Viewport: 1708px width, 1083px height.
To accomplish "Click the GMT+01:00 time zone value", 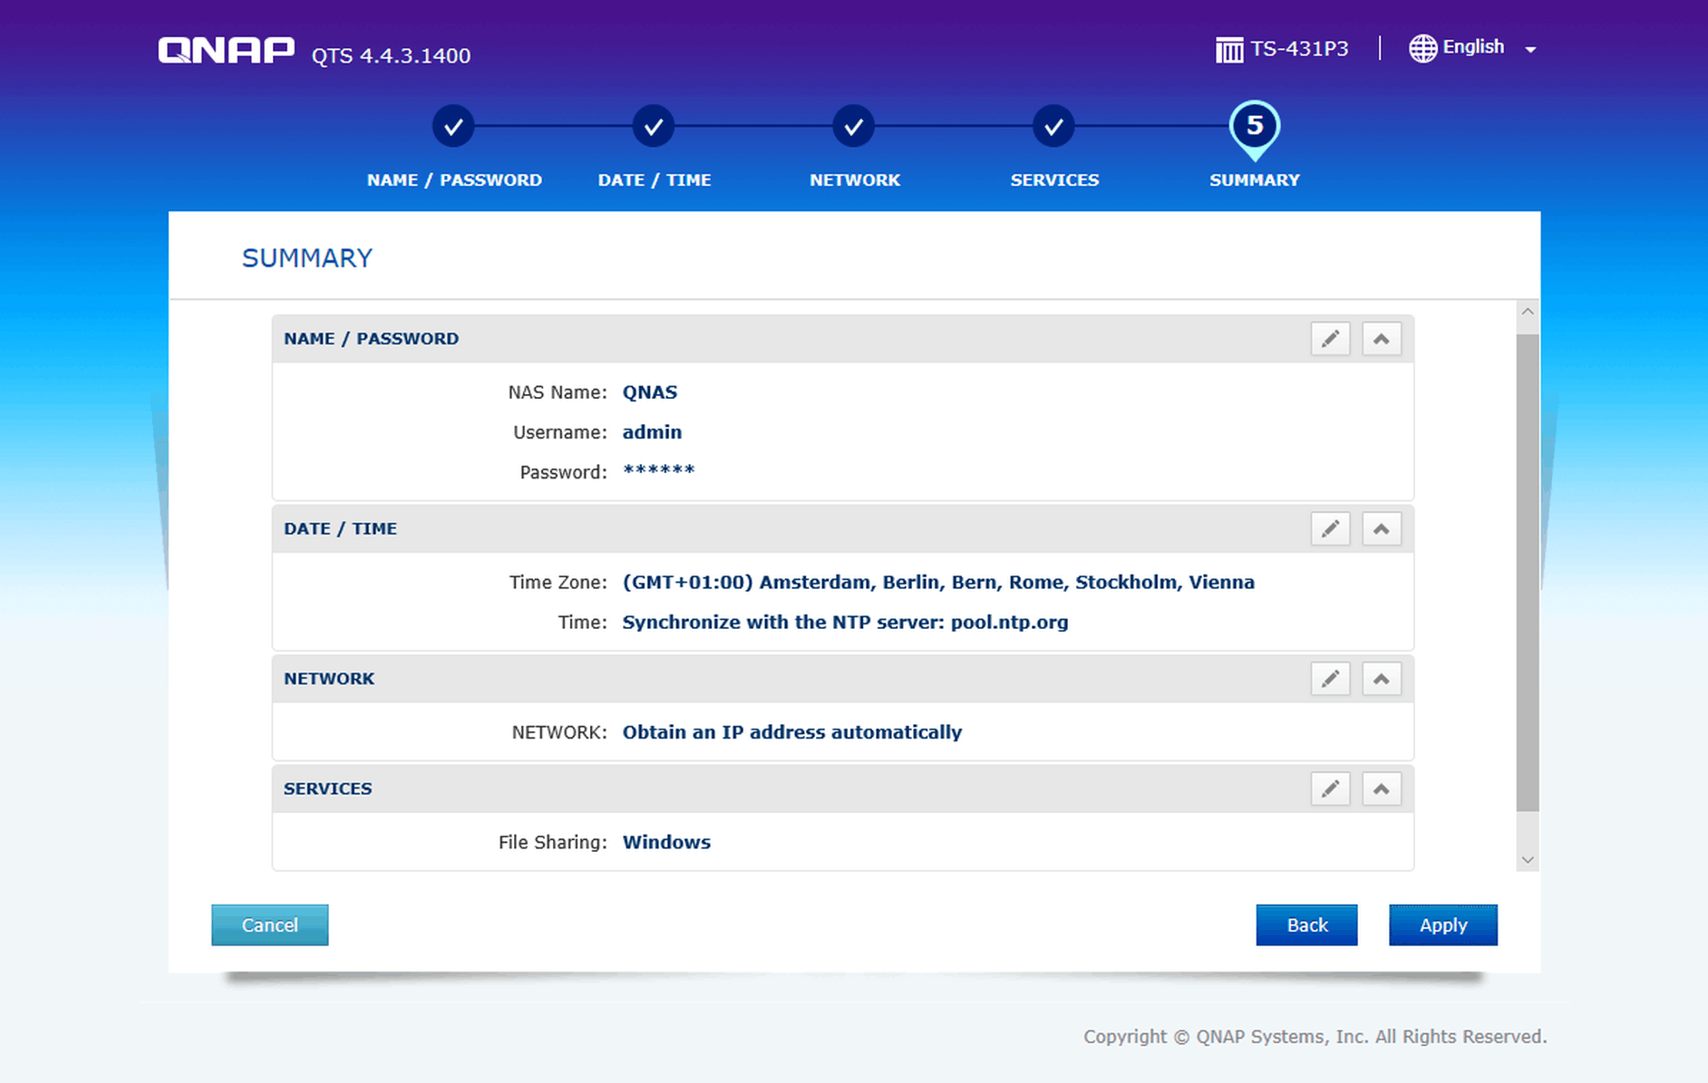I will click(x=938, y=582).
